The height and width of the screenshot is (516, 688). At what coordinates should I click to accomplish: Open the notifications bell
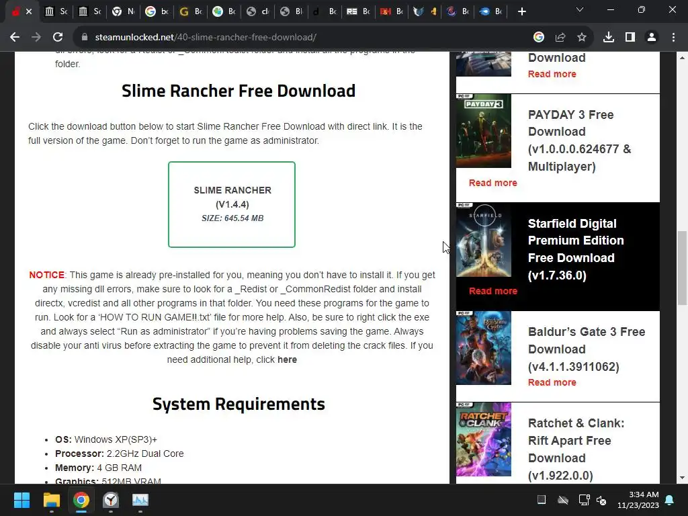click(x=670, y=500)
